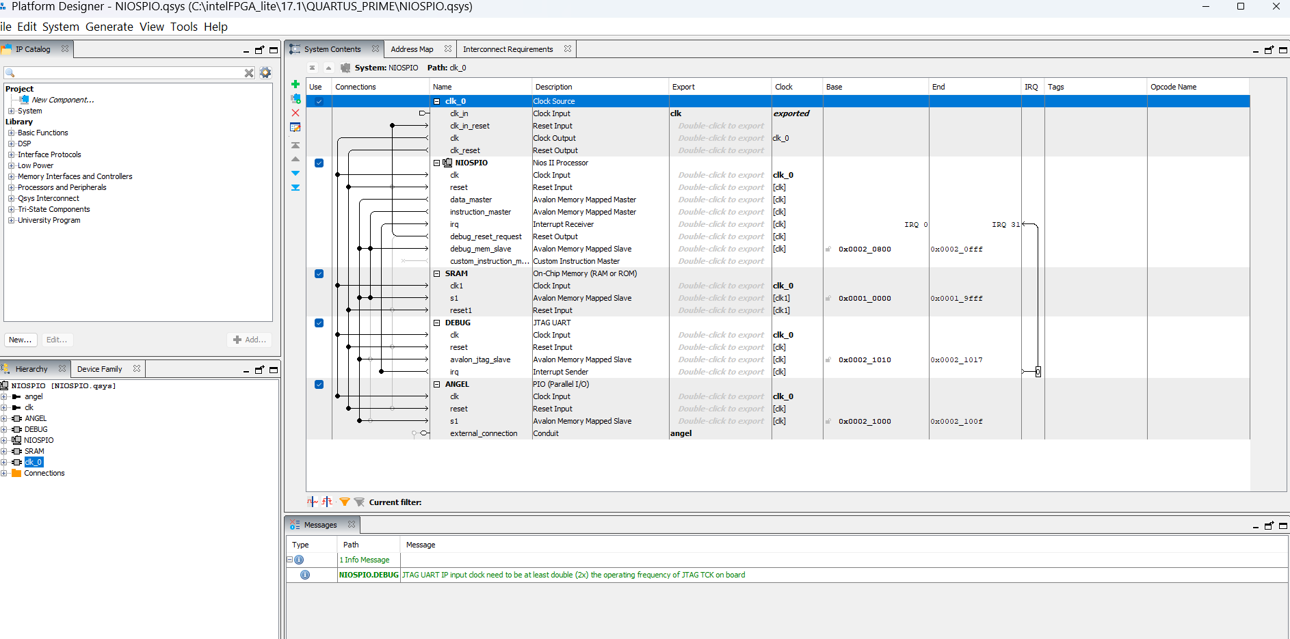Uncheck the Use checkbox for SRAM
This screenshot has width=1290, height=639.
click(x=319, y=273)
